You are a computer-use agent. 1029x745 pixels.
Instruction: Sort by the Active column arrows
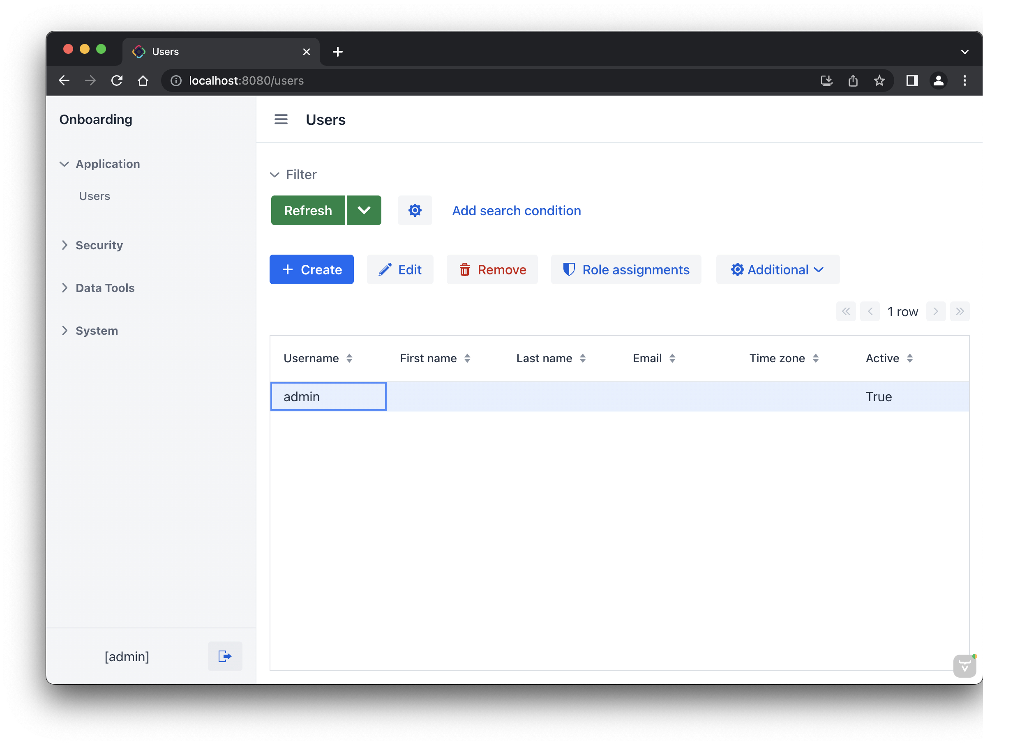[x=910, y=358]
